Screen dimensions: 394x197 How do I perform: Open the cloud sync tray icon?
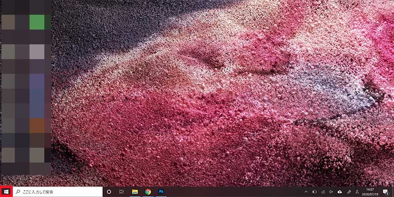340,192
